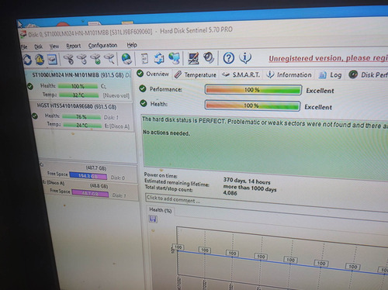Open the View menu
The image size is (388, 290).
click(54, 47)
